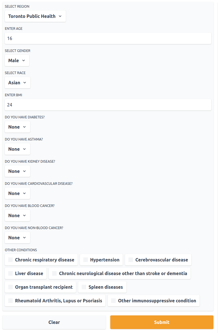Open the cardiovascular disease dropdown

(x=17, y=193)
